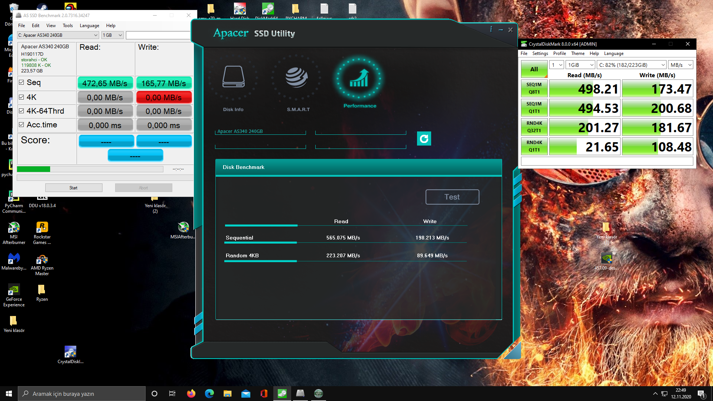Open drive selector 'C: Apacer AS340 240GB' dropdown
Image resolution: width=713 pixels, height=401 pixels.
(58, 35)
